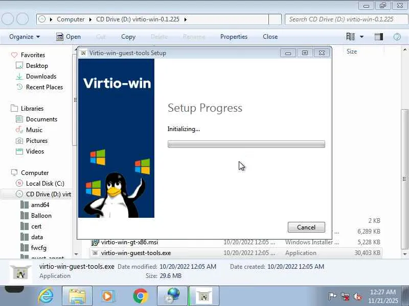This screenshot has width=409, height=306.
Task: Click the Explorer back button
Action: click(7, 19)
